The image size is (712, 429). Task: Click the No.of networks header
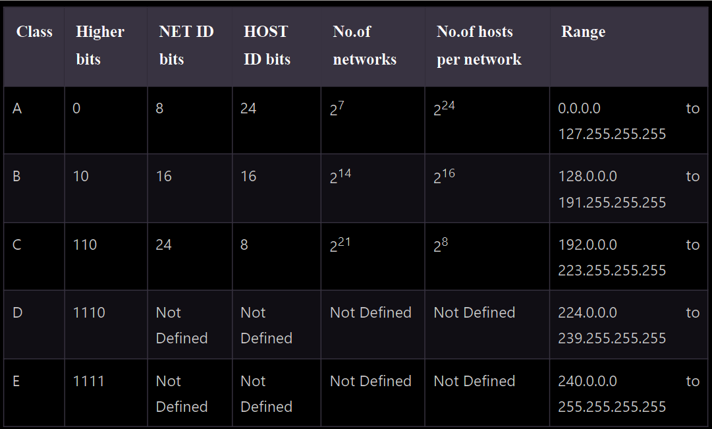pos(365,45)
